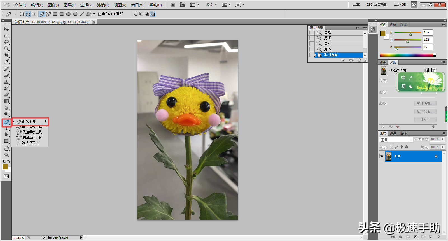Screen dimensions: 448x241
Task: Enable the Paths mode toggle in options bar
Action: pos(28,14)
